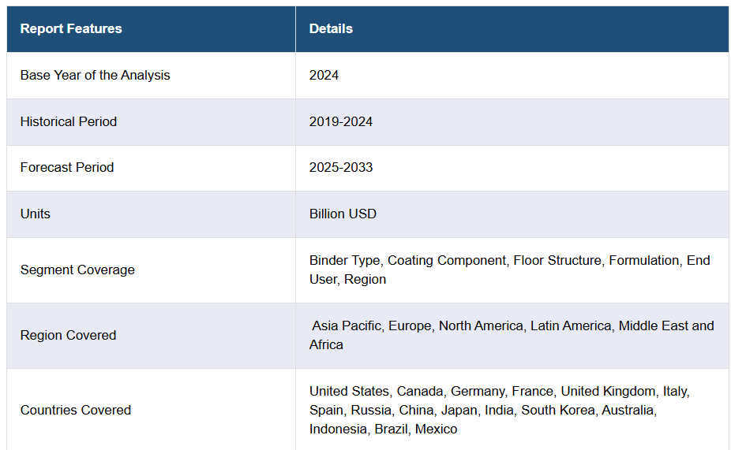Click the Billion USD value
The height and width of the screenshot is (450, 731).
(343, 214)
